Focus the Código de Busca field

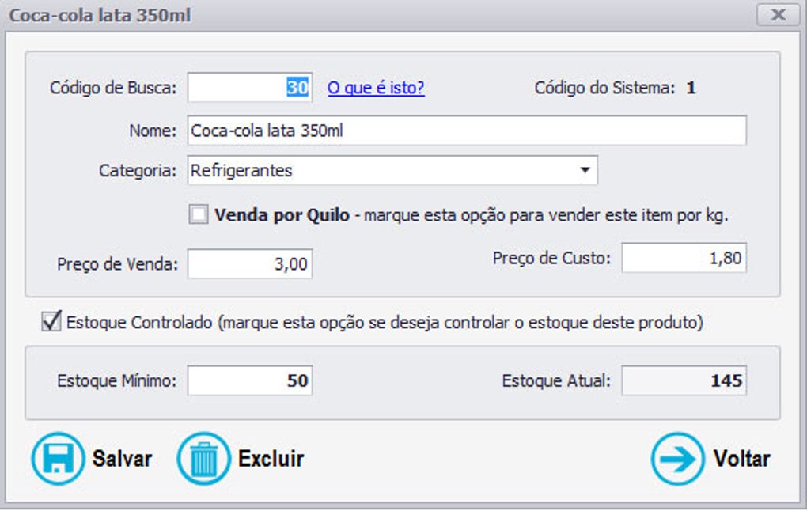(x=249, y=88)
